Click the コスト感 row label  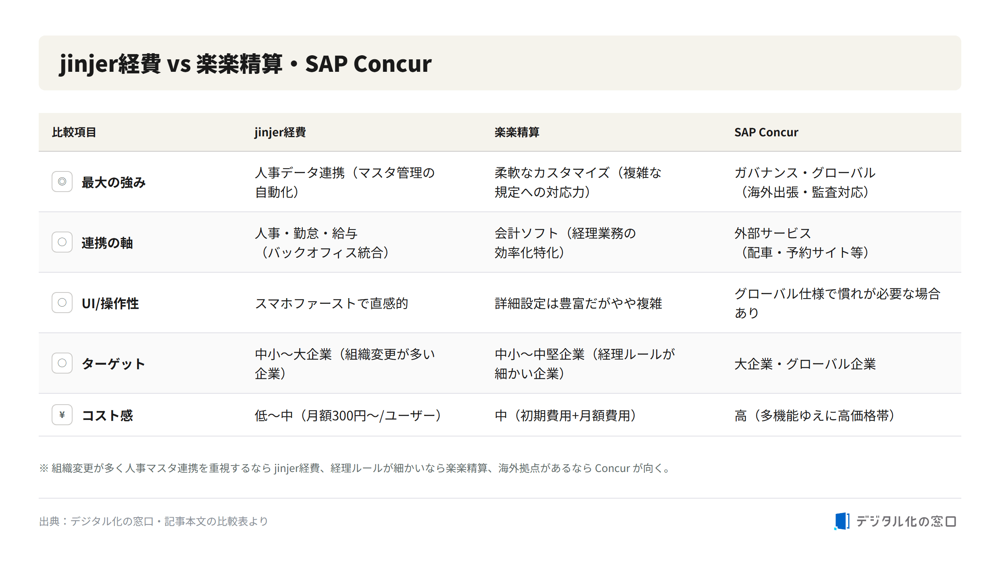click(107, 416)
